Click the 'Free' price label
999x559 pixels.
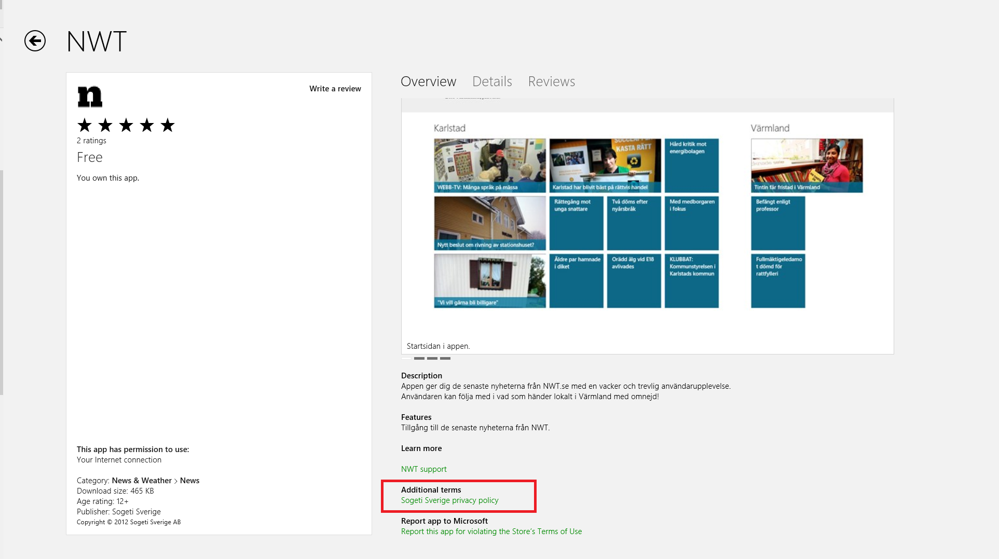pyautogui.click(x=90, y=157)
